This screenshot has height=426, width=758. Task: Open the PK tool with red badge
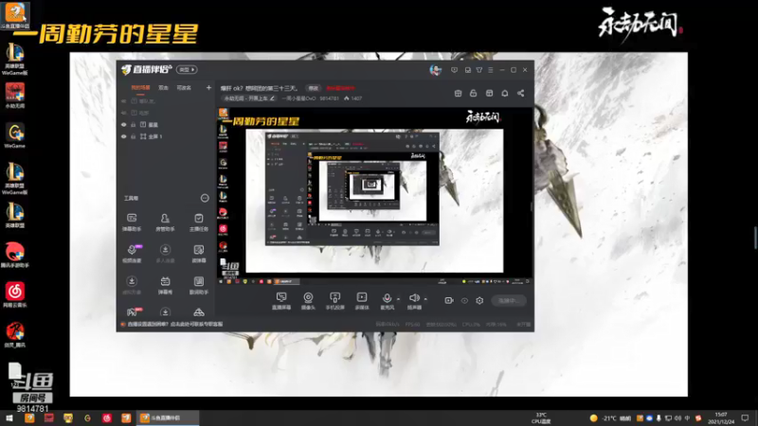pos(132,312)
